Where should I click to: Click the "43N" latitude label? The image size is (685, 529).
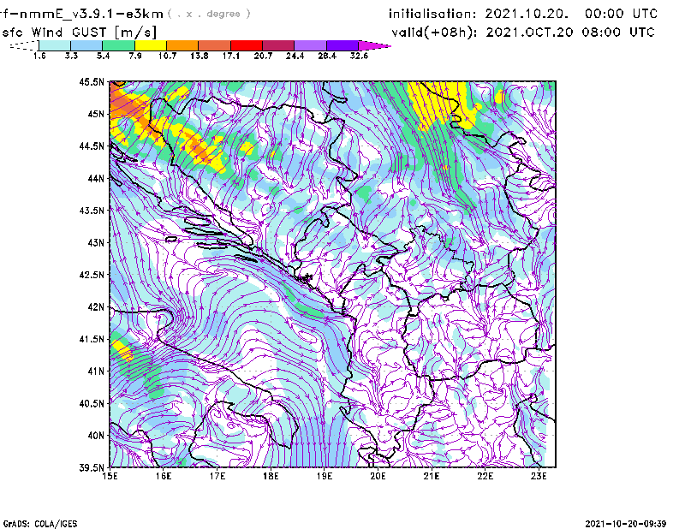point(96,242)
